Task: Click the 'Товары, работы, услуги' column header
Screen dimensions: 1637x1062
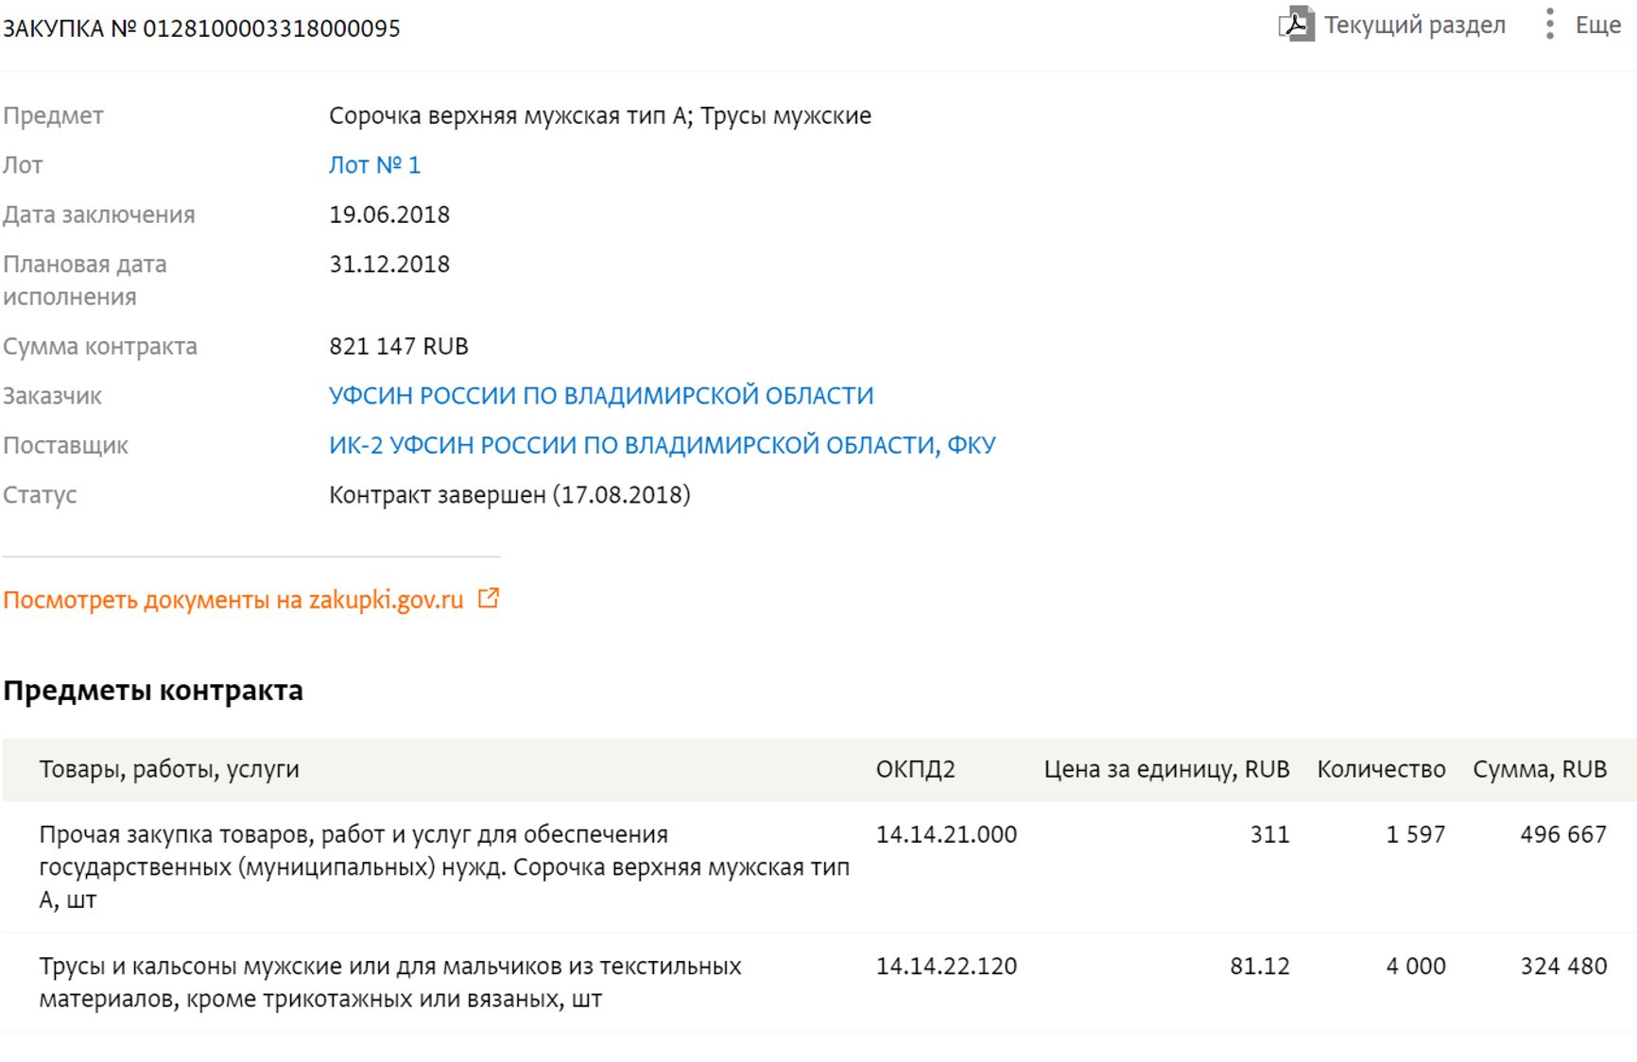Action: point(169,769)
